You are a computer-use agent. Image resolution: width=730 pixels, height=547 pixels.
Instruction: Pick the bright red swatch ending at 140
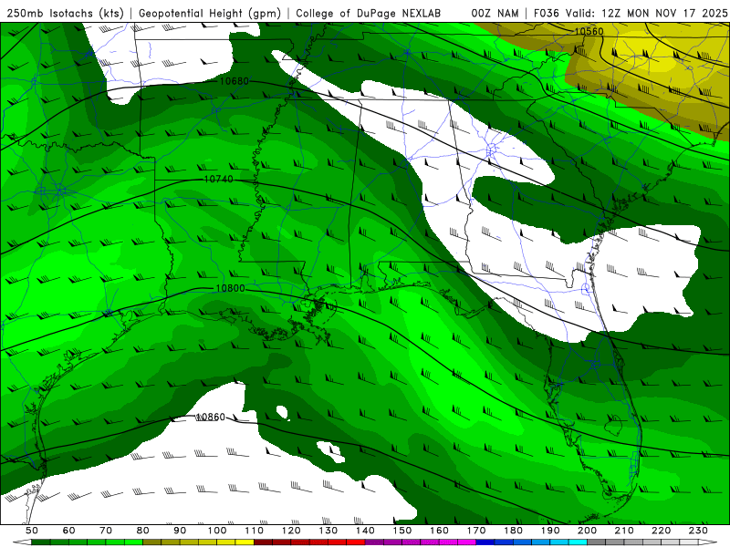(x=356, y=542)
